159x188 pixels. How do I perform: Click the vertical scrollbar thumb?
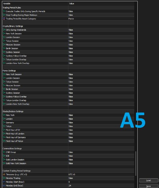pyautogui.click(x=136, y=164)
